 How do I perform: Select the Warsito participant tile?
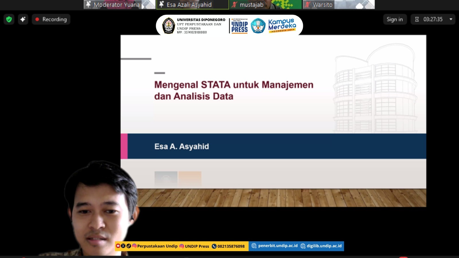pyautogui.click(x=339, y=5)
